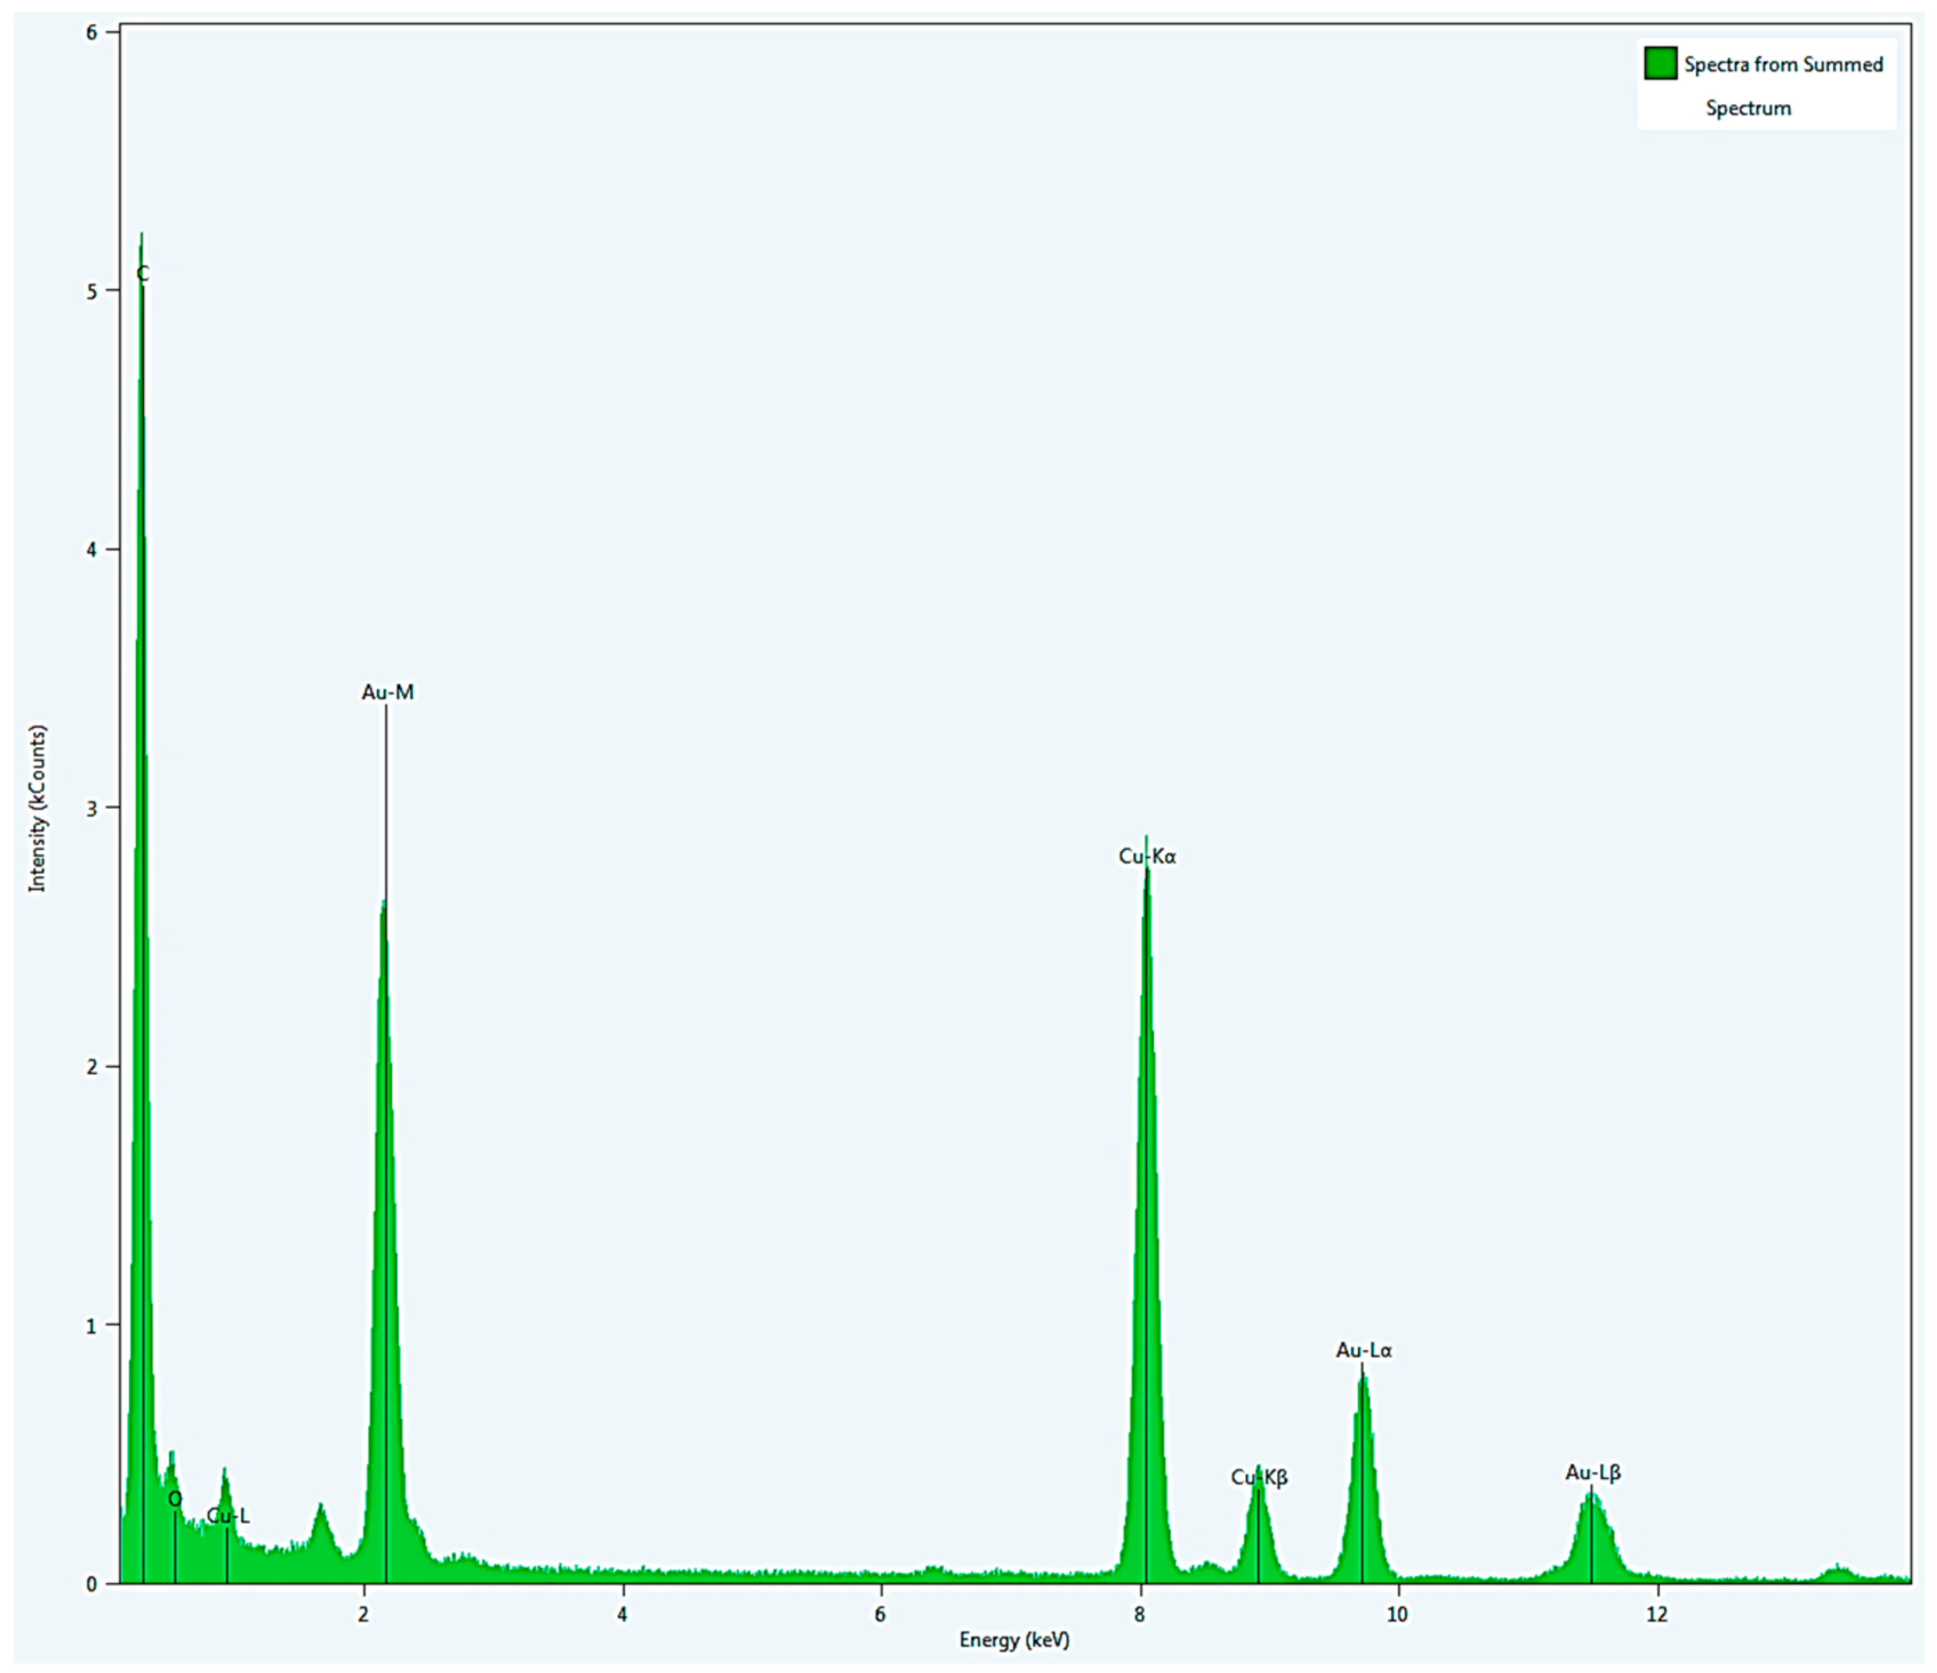Select the C peak label

[143, 274]
